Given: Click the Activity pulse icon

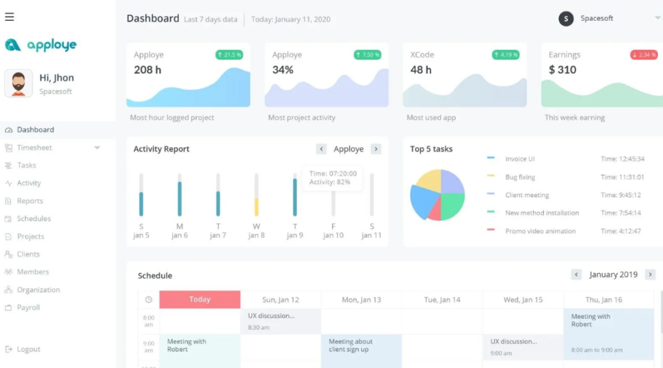Looking at the screenshot, I should pyautogui.click(x=8, y=183).
